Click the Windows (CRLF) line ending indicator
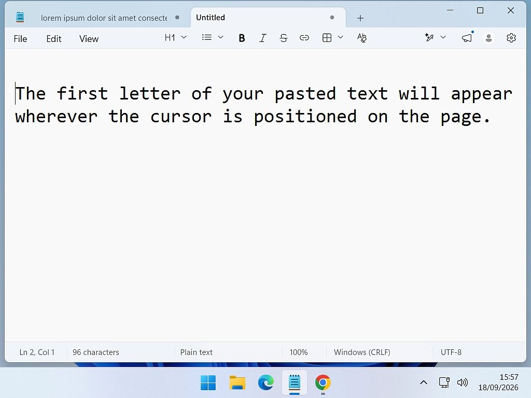531x398 pixels. coord(362,352)
